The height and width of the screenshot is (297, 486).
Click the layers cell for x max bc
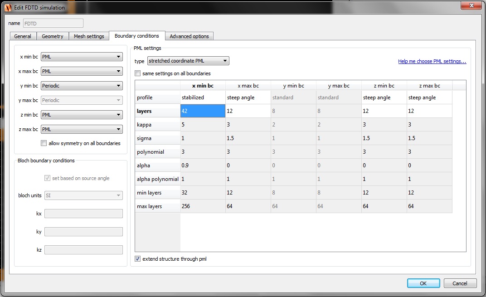coord(248,111)
